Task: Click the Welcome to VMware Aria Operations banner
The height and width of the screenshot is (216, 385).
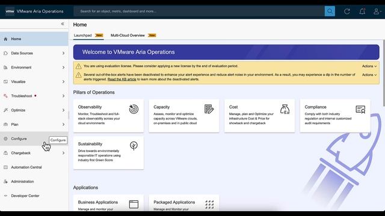Action: coord(226,52)
